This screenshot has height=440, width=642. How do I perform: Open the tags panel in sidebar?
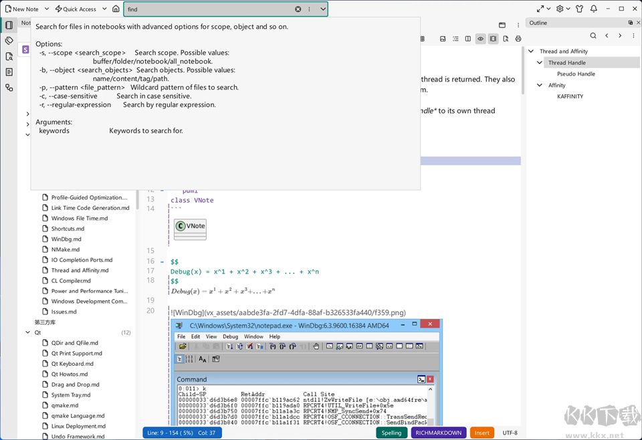[x=9, y=41]
